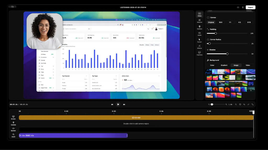Open the Audio settings tab

pos(199,34)
